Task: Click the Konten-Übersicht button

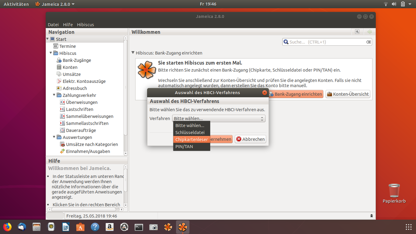Action: click(348, 94)
